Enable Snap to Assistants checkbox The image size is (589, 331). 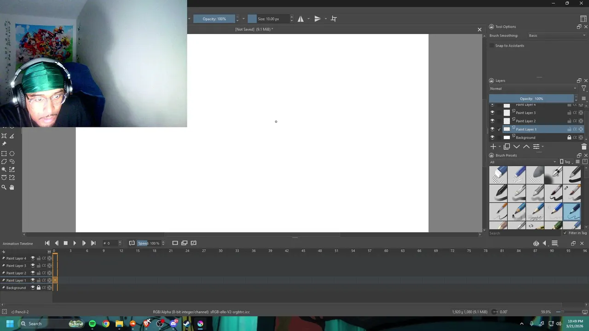(x=492, y=46)
